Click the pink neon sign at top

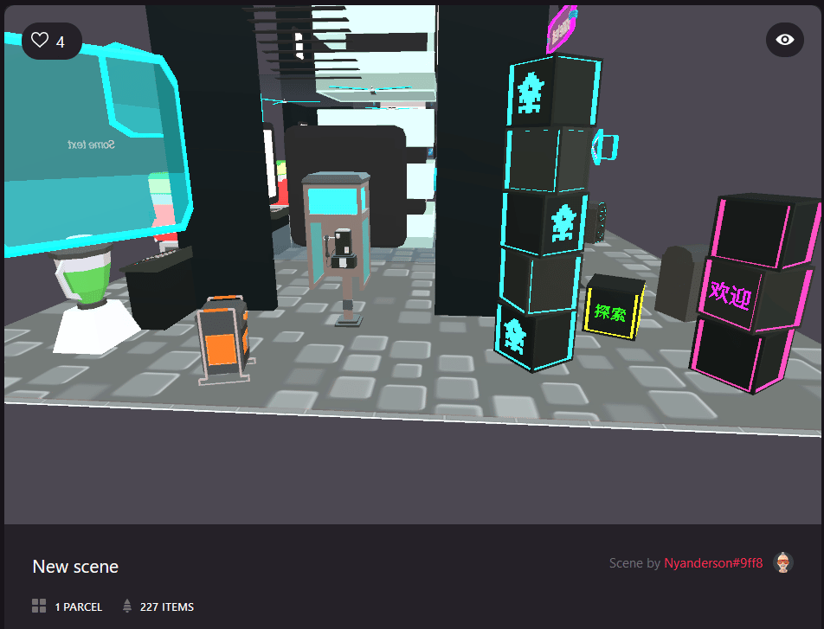pos(561,28)
